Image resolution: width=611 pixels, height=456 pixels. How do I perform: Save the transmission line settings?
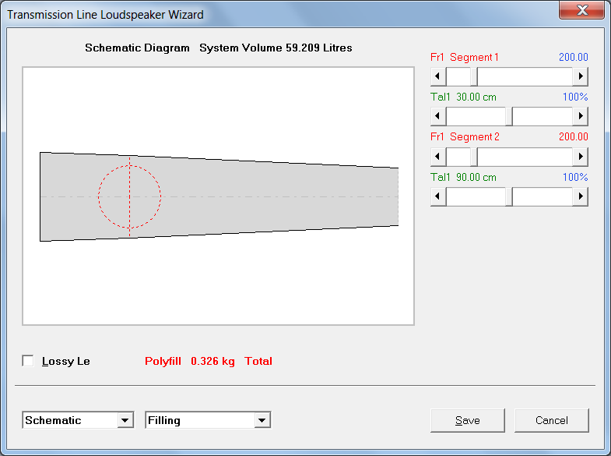tap(468, 420)
